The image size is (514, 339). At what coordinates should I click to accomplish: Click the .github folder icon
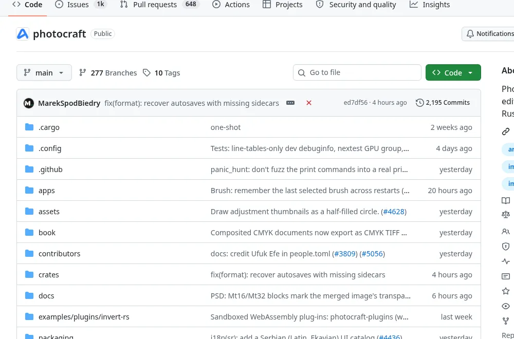(x=29, y=169)
